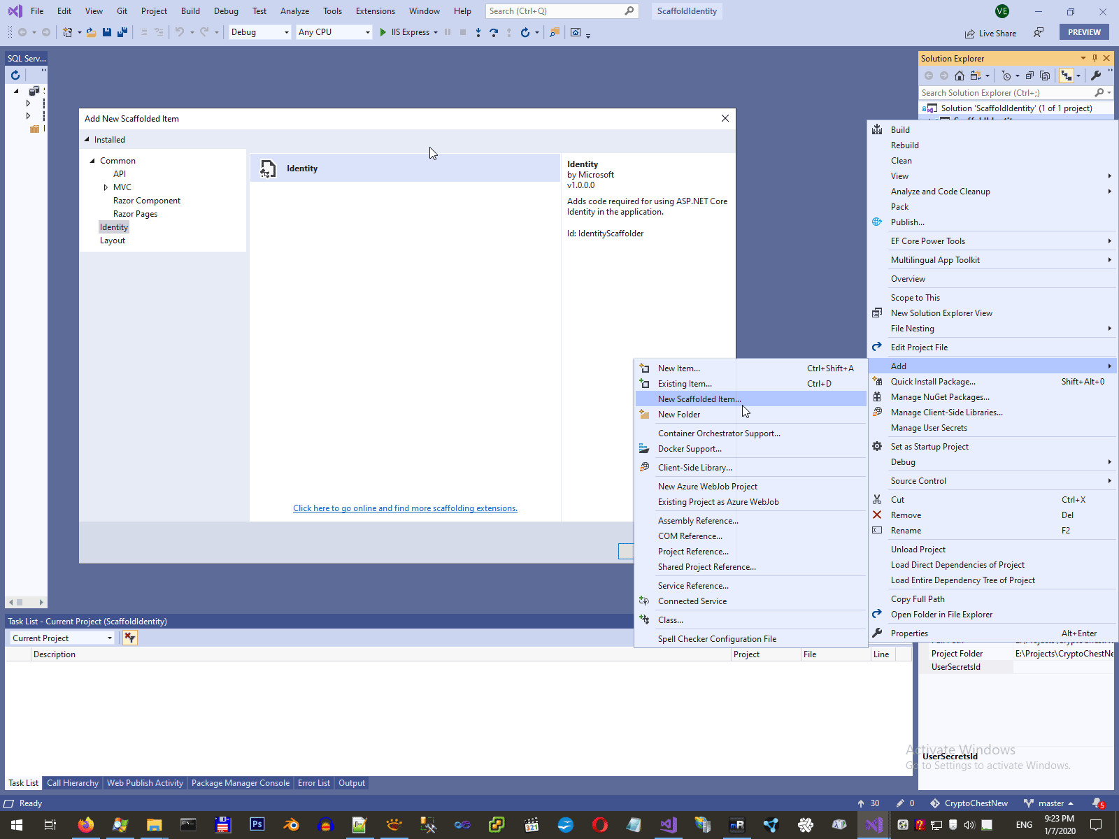Select Razor Pages in scaffold category tree
The image size is (1119, 839).
135,214
